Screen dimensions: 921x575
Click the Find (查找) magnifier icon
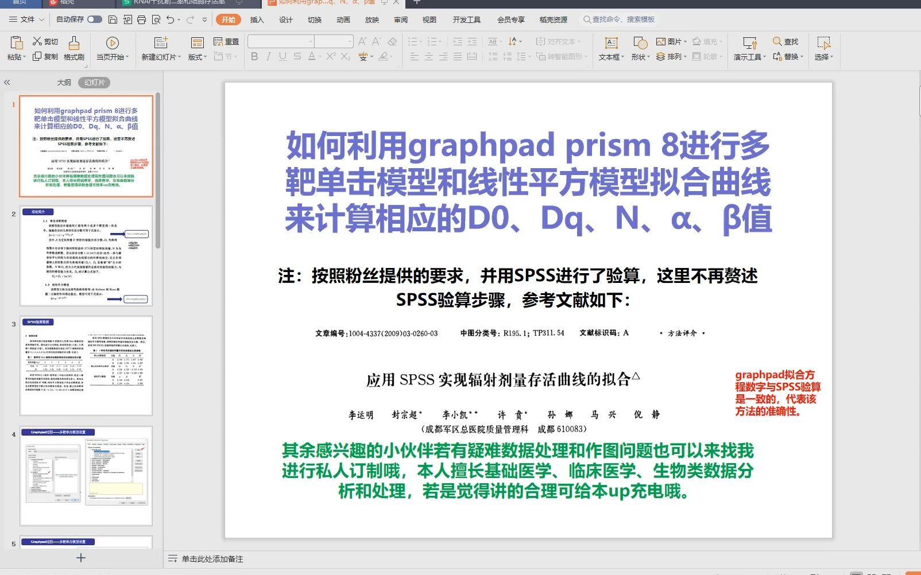777,41
